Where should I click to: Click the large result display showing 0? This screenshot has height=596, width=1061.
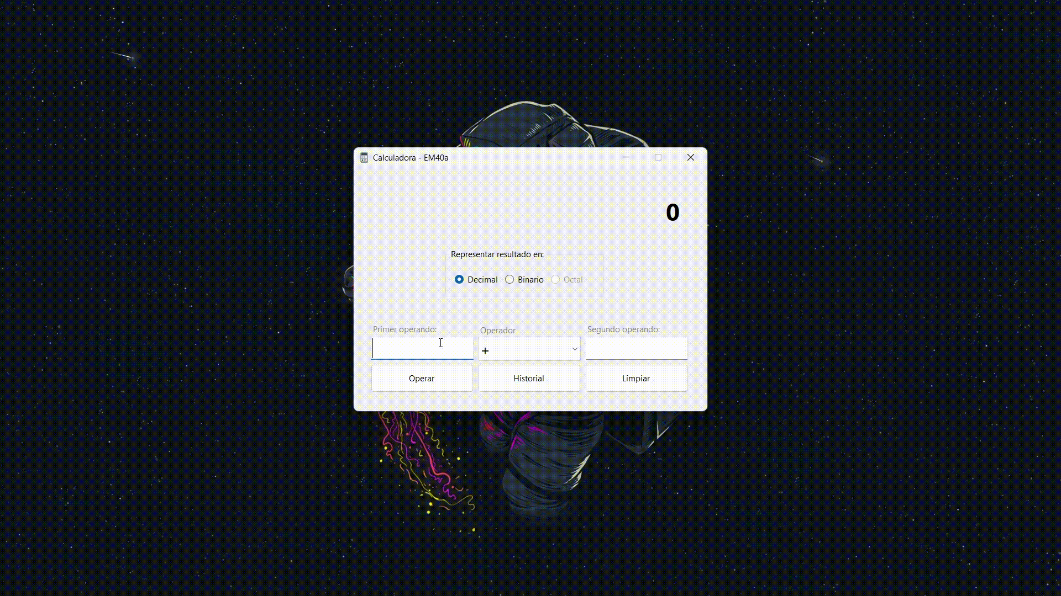coord(672,212)
